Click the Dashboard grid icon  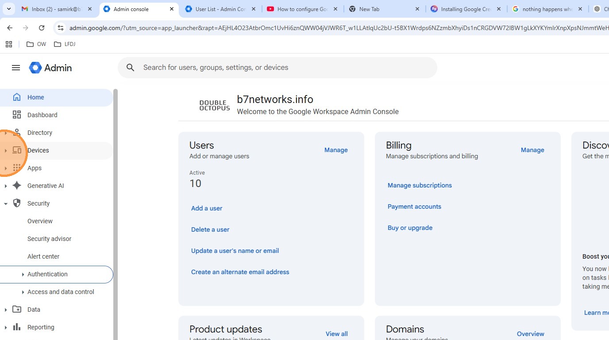17,115
